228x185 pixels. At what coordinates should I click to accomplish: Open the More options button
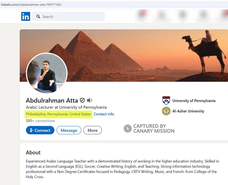92,130
